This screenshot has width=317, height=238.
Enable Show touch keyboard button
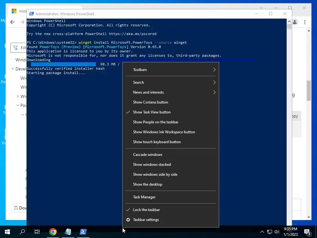pos(171,142)
